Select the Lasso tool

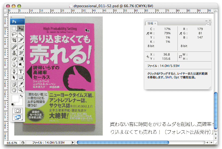click(x=14, y=34)
